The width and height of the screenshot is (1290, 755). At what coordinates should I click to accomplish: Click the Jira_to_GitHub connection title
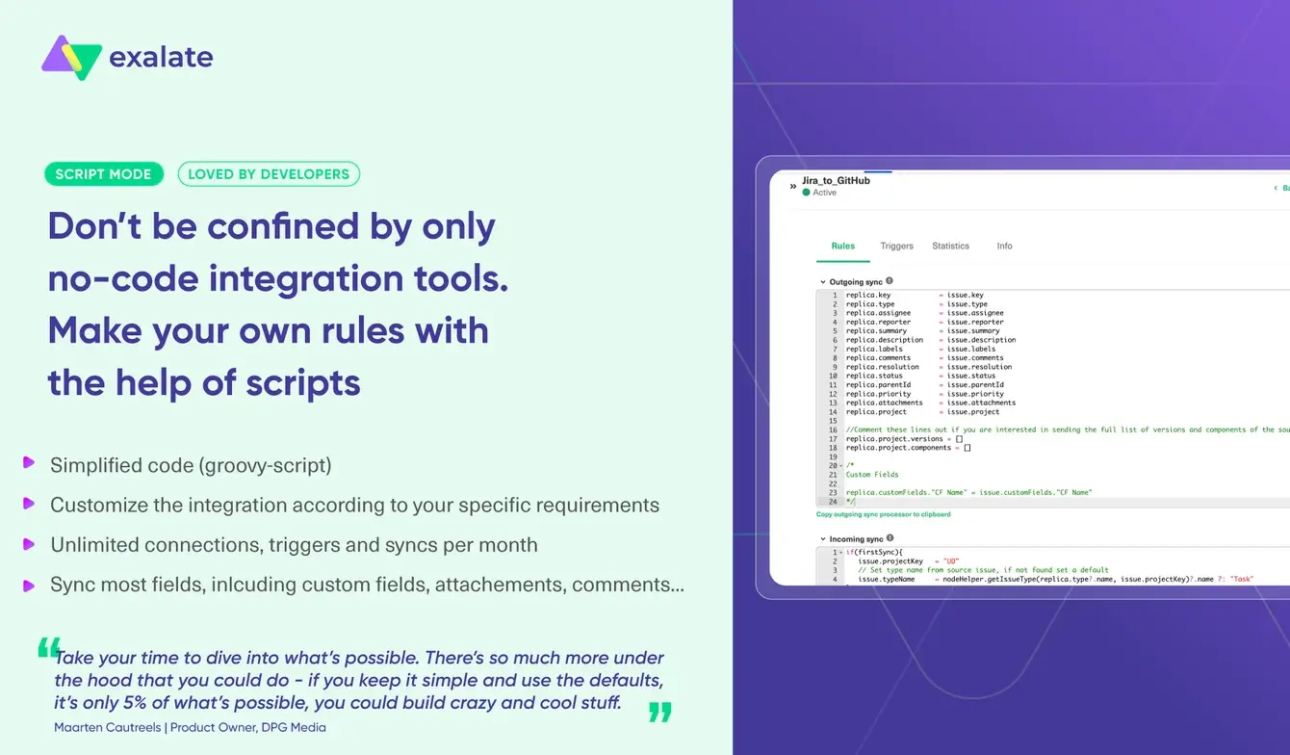(x=836, y=180)
